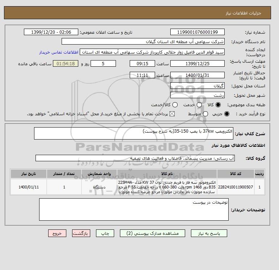Click the request creator name field

tap(152, 52)
